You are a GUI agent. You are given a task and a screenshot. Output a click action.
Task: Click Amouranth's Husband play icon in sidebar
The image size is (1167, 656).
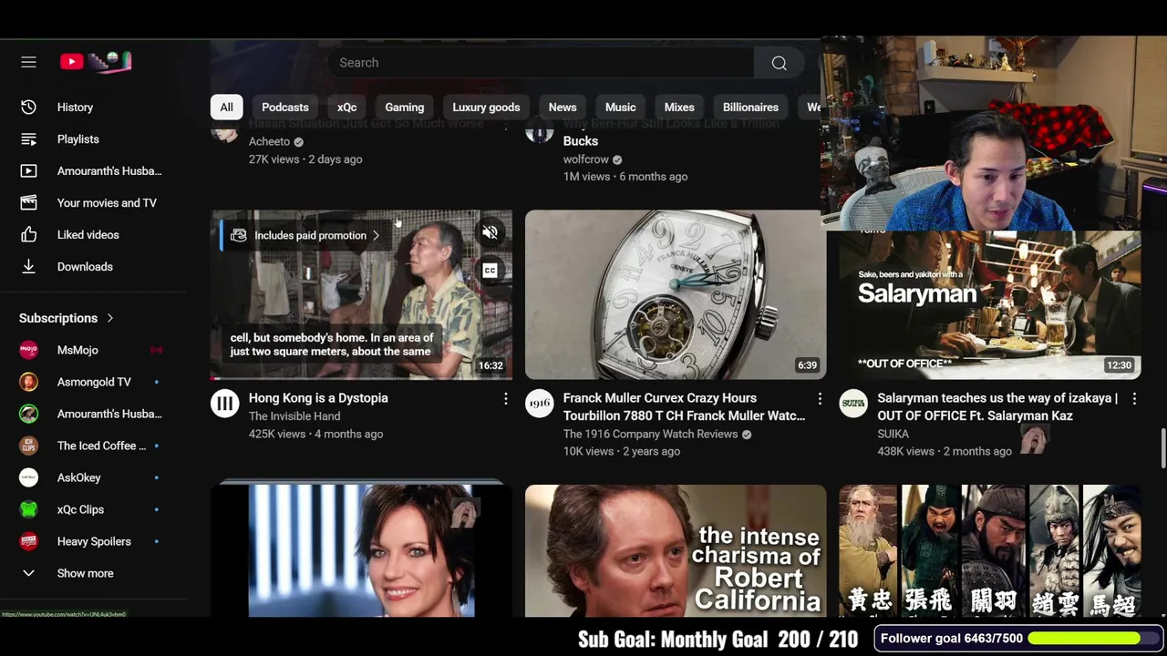tap(28, 171)
